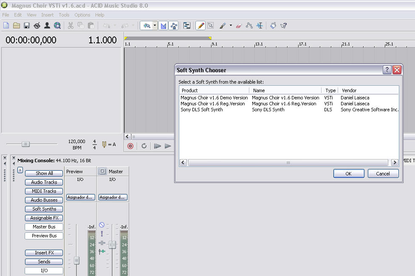Toggle Audio Tracks view in Mixing Console
The width and height of the screenshot is (415, 276).
(x=44, y=182)
